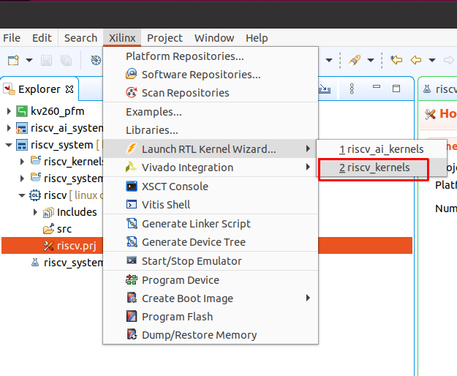
Task: Open the Edit menu
Action: (42, 38)
